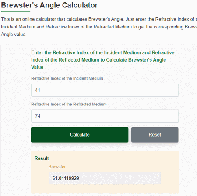This screenshot has width=197, height=196.
Task: Click empty right area of the Brewster result box
Action: pyautogui.click(x=131, y=178)
